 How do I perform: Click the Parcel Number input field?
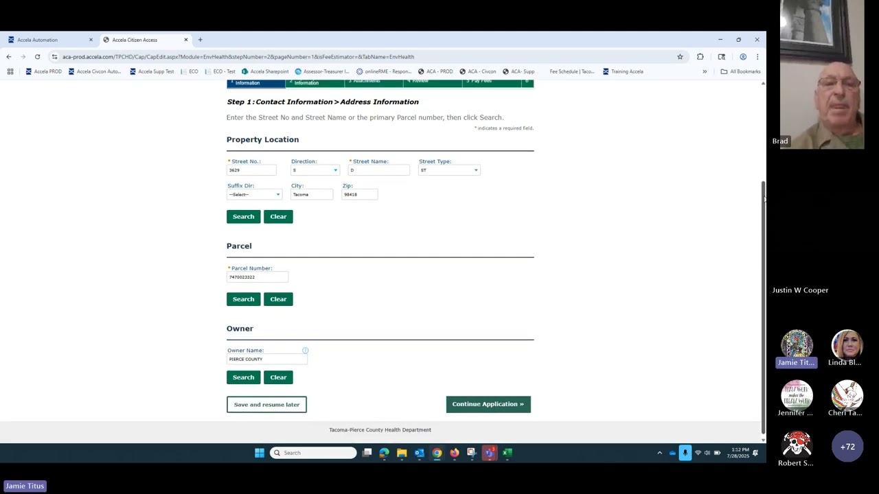258,277
